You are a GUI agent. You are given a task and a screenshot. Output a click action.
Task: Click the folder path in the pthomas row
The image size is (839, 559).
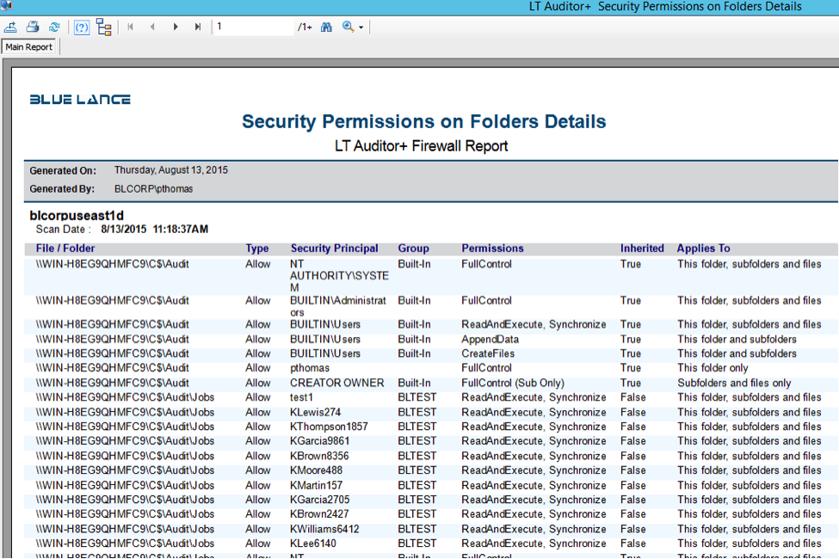pos(113,368)
